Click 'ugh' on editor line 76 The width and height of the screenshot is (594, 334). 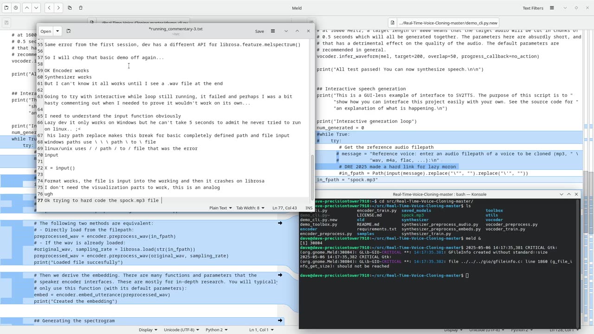49,194
